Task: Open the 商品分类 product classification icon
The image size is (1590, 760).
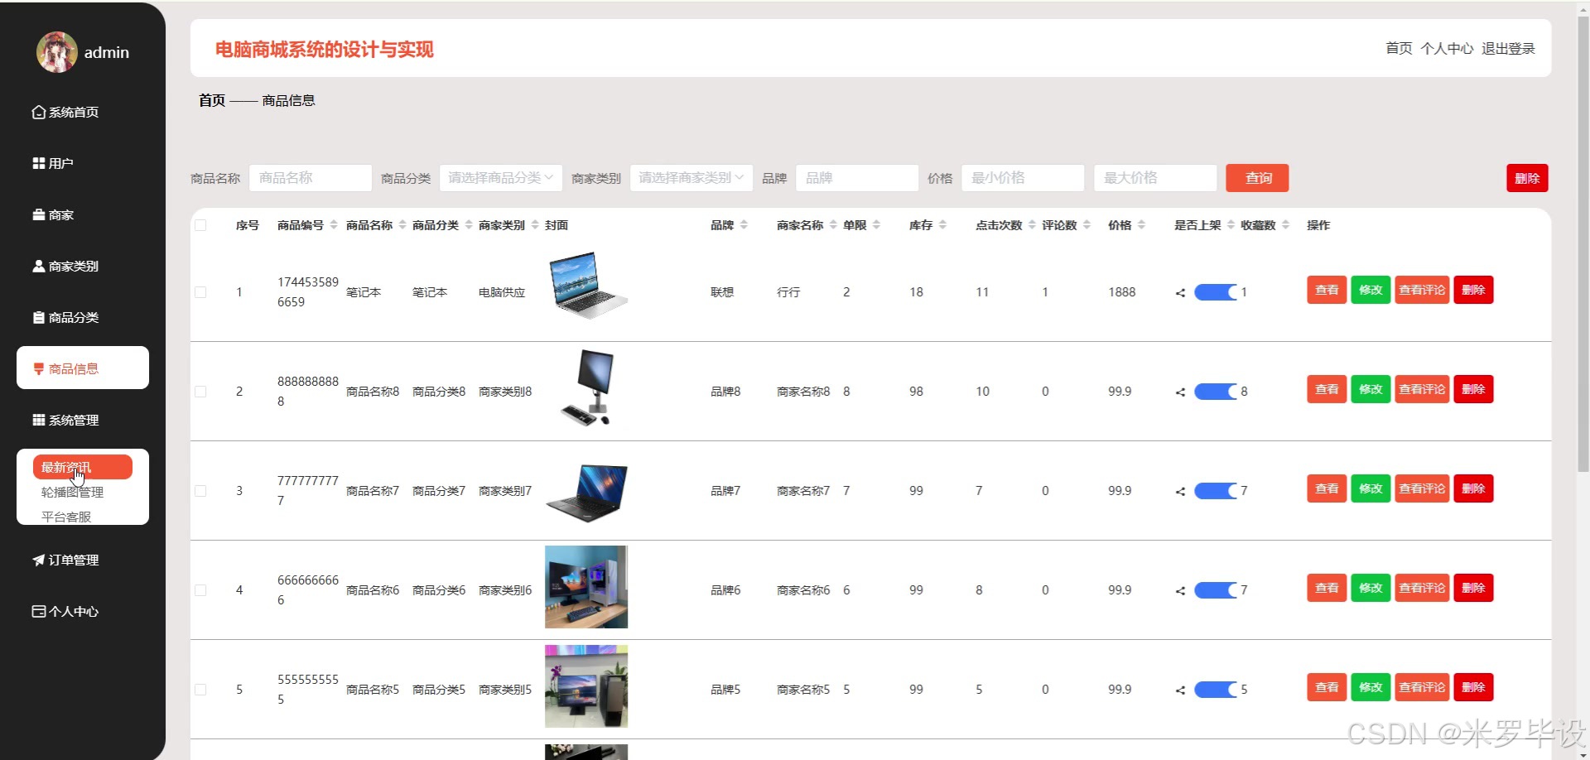Action: coord(38,317)
